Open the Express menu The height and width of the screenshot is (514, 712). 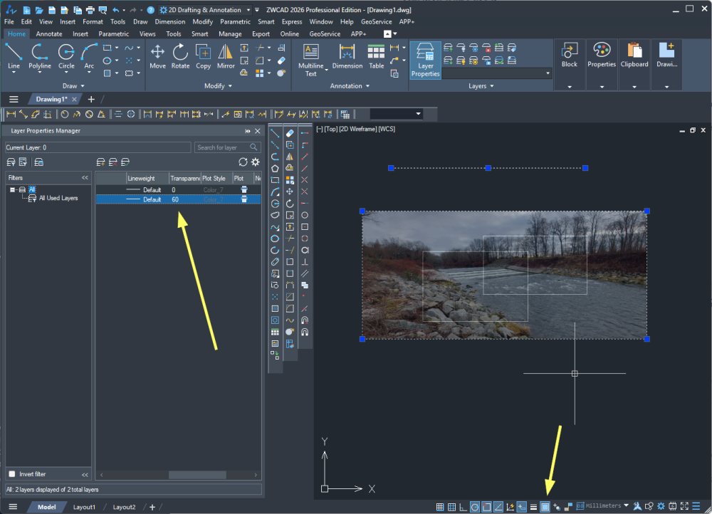[292, 22]
